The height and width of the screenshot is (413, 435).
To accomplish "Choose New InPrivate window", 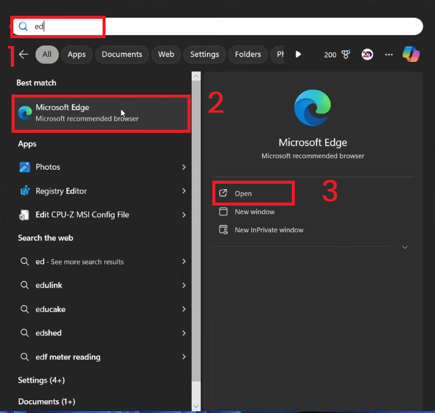I will 269,230.
